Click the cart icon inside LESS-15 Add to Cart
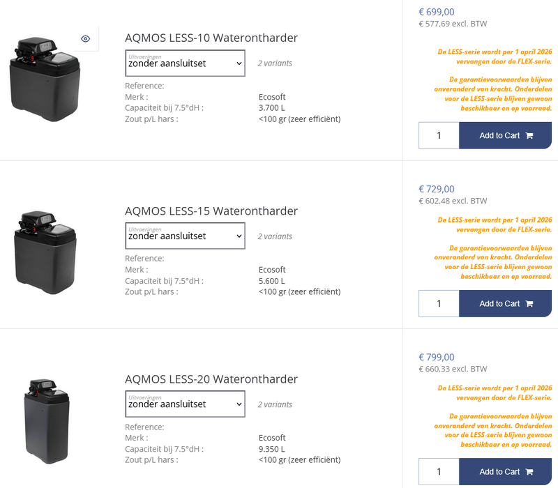 click(528, 303)
